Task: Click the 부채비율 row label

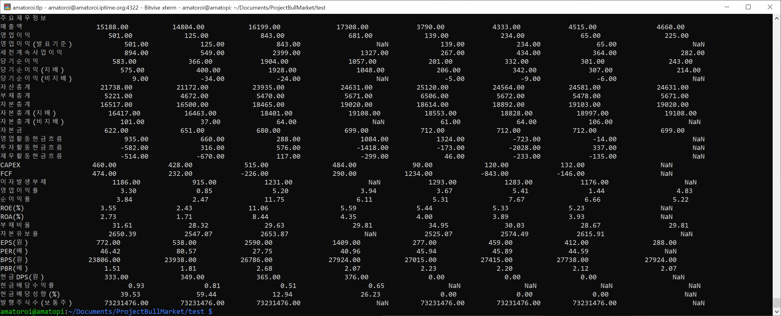Action: 15,225
